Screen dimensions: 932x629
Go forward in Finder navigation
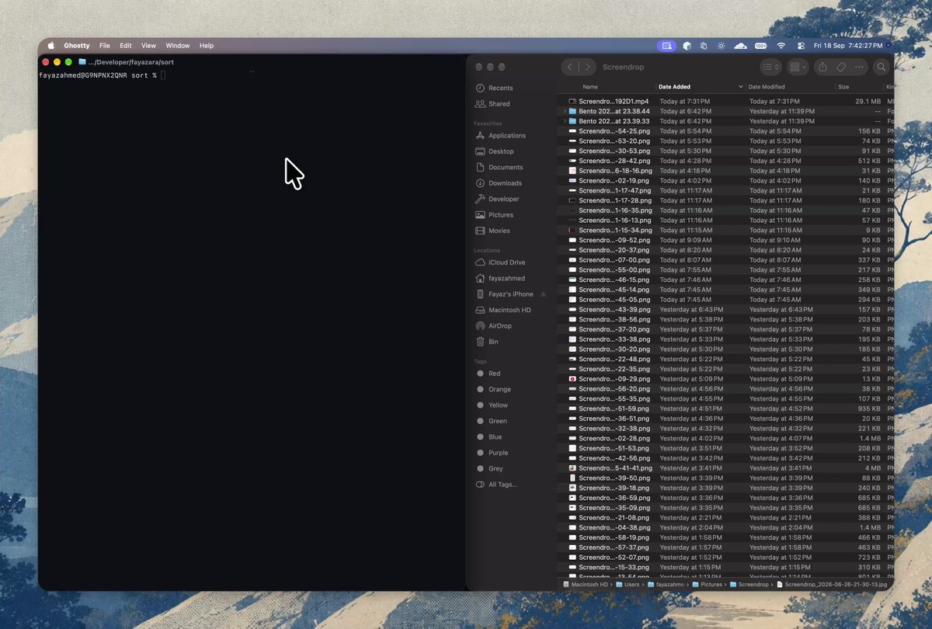click(588, 67)
